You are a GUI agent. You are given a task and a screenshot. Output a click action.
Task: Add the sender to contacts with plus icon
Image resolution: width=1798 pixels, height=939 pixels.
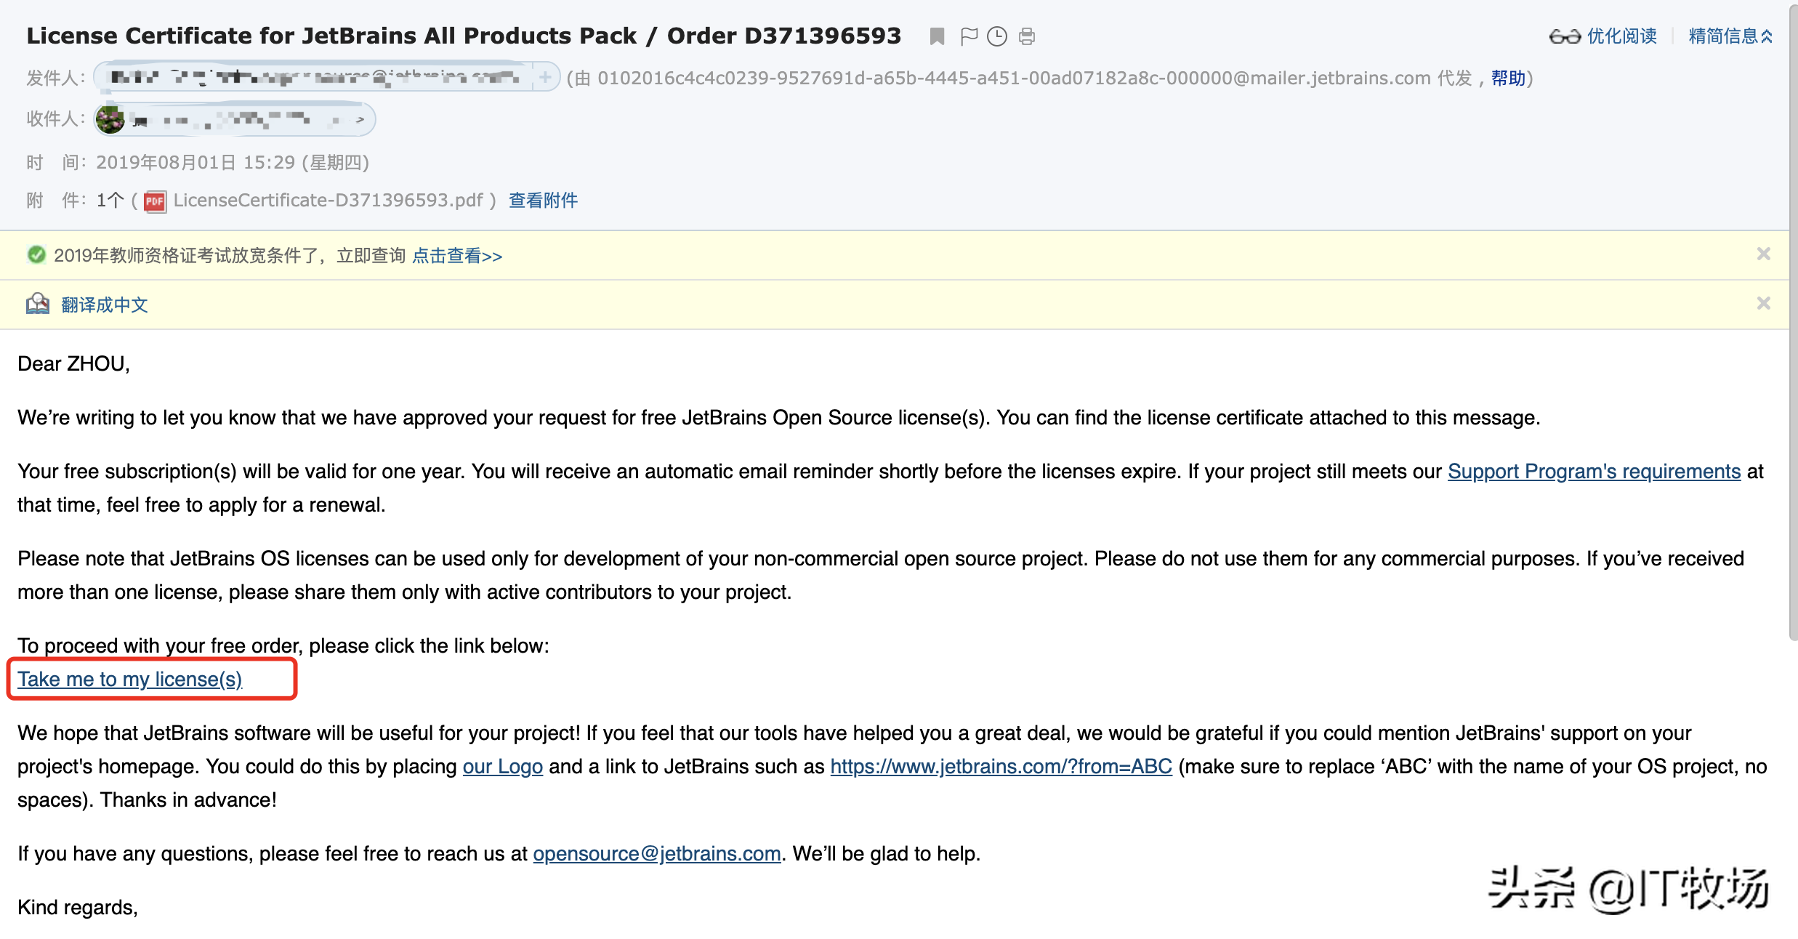[545, 77]
